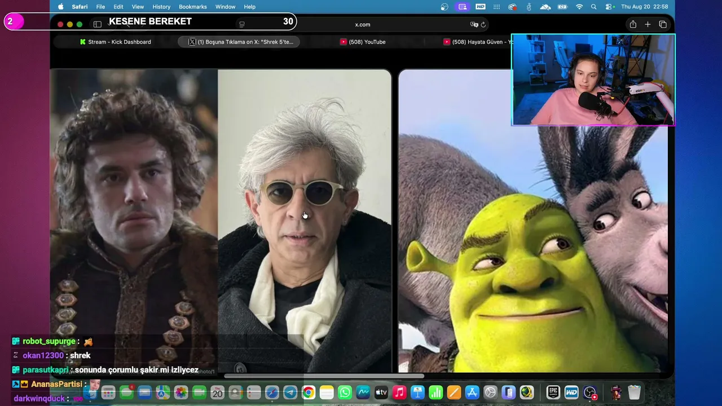Open the left photo of two men

tap(221, 220)
